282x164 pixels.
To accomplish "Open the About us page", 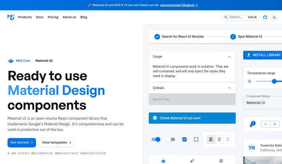I will click(x=69, y=17).
